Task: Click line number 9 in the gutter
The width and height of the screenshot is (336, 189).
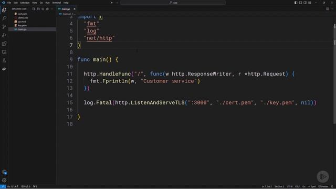Action: [x=71, y=59]
